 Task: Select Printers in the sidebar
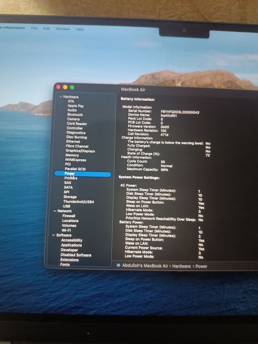(71, 178)
